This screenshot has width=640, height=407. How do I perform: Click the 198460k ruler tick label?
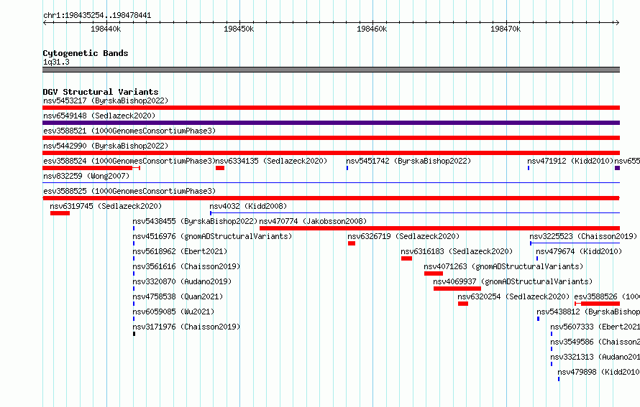pyautogui.click(x=372, y=29)
